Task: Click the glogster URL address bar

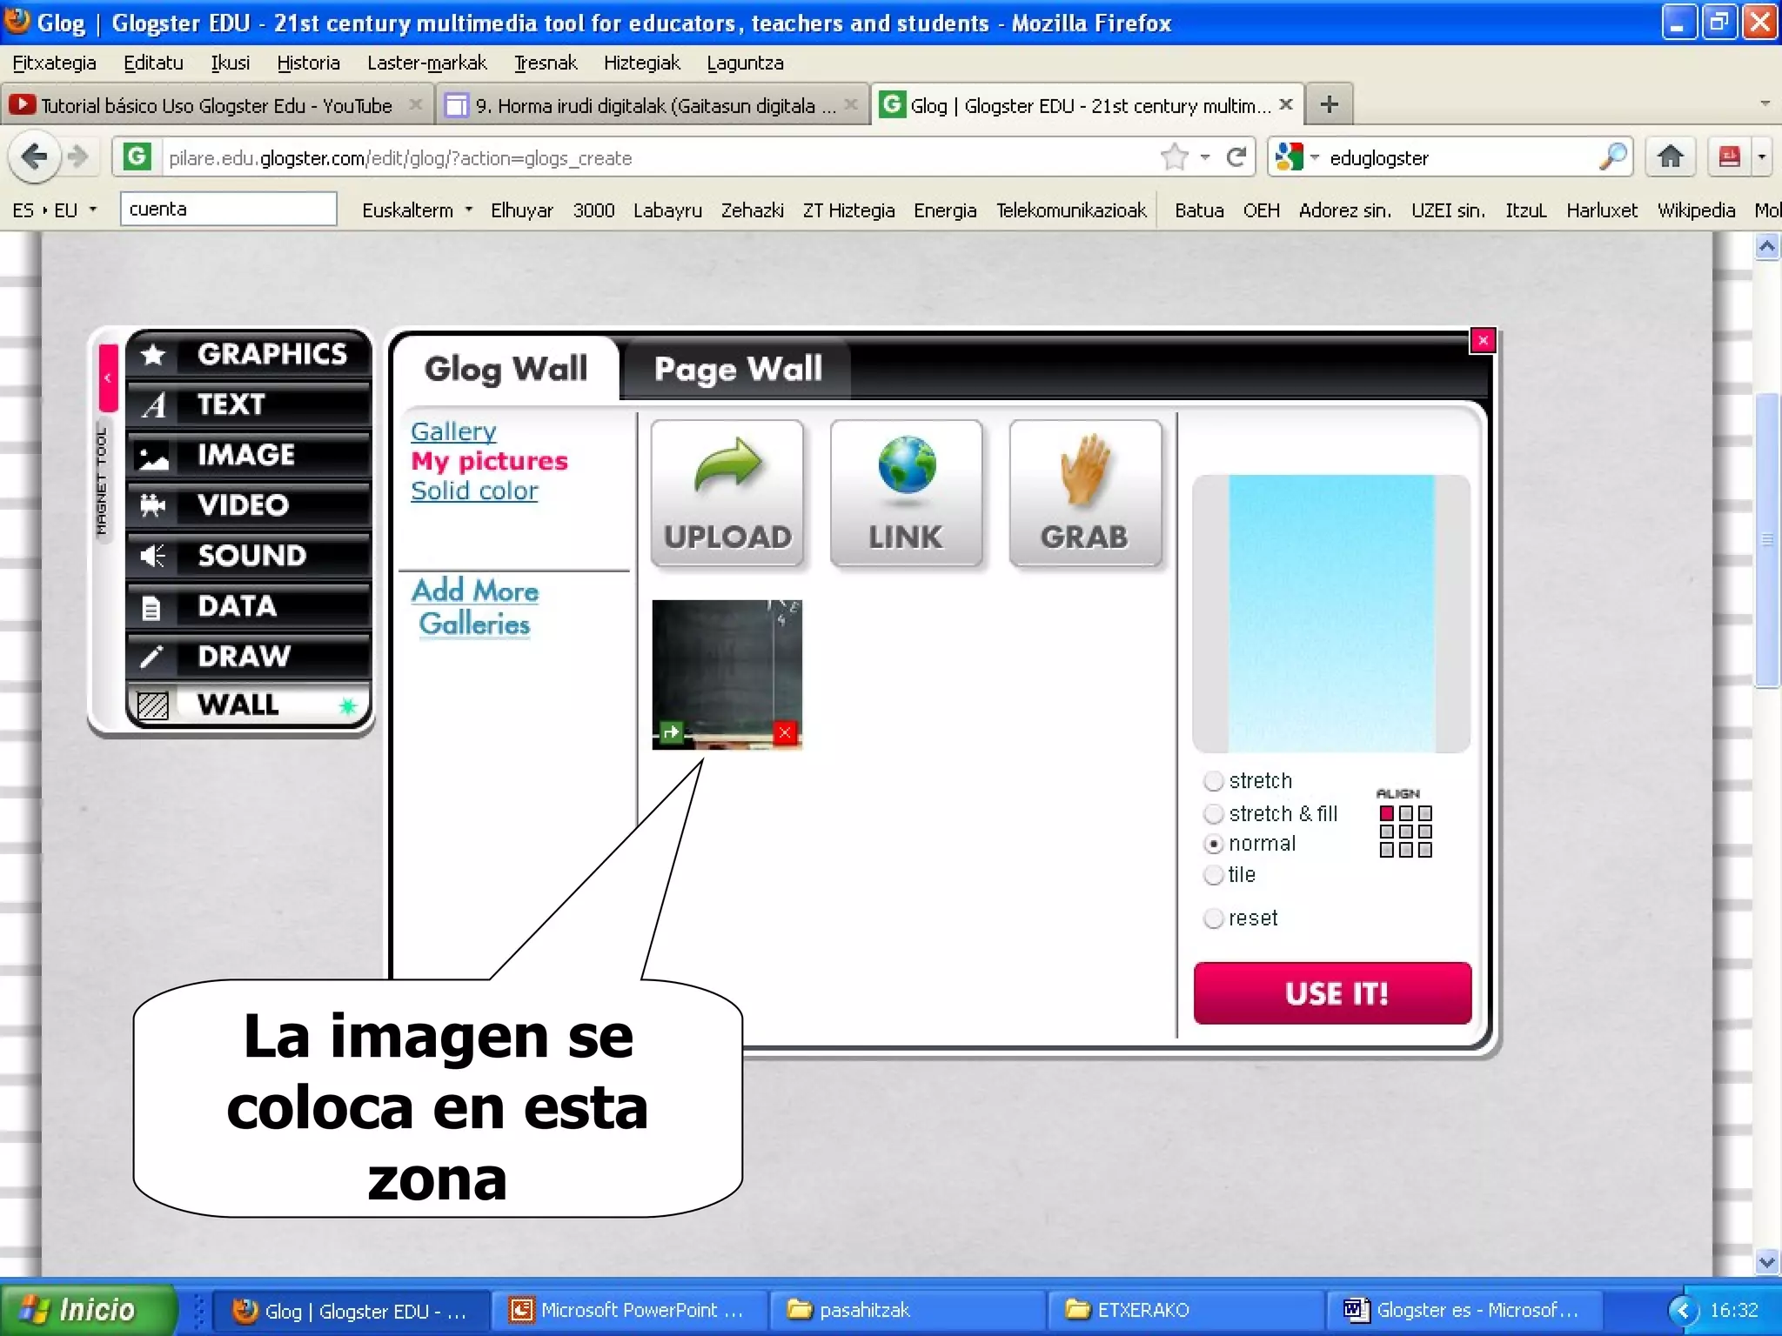Action: [660, 158]
